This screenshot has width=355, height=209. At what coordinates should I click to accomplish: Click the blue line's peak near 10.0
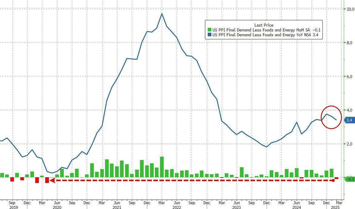pos(162,14)
